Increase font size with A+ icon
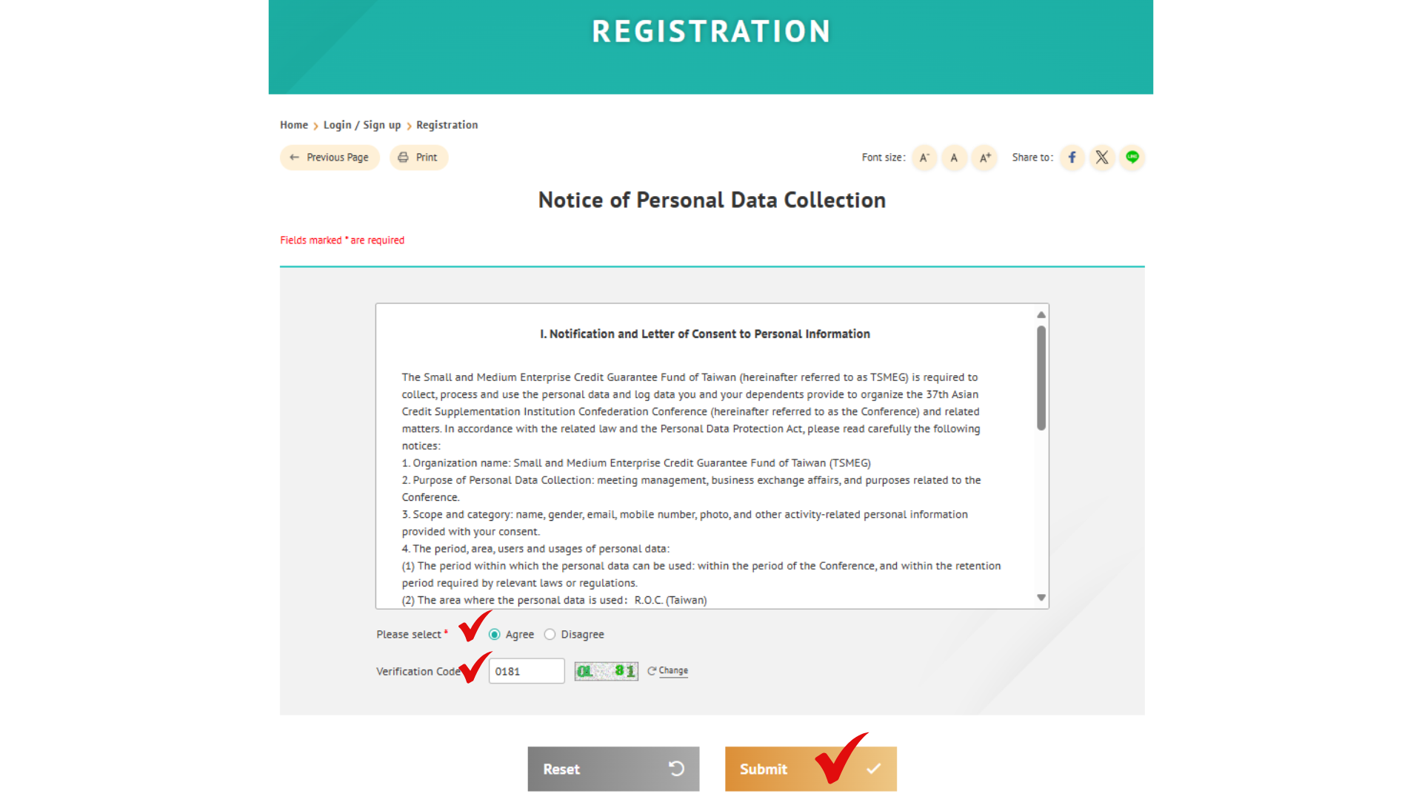 [984, 158]
